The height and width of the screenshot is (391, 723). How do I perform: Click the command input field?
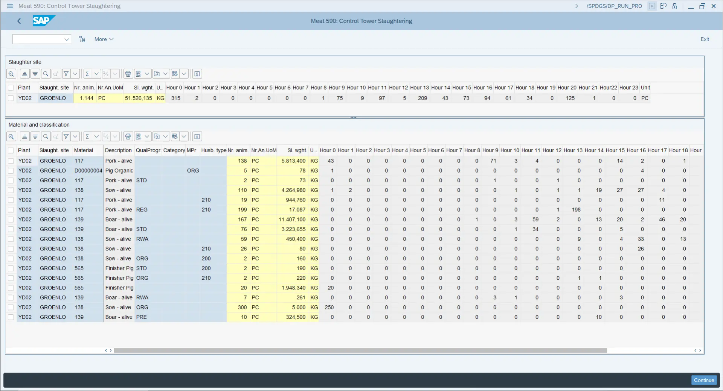[38, 39]
